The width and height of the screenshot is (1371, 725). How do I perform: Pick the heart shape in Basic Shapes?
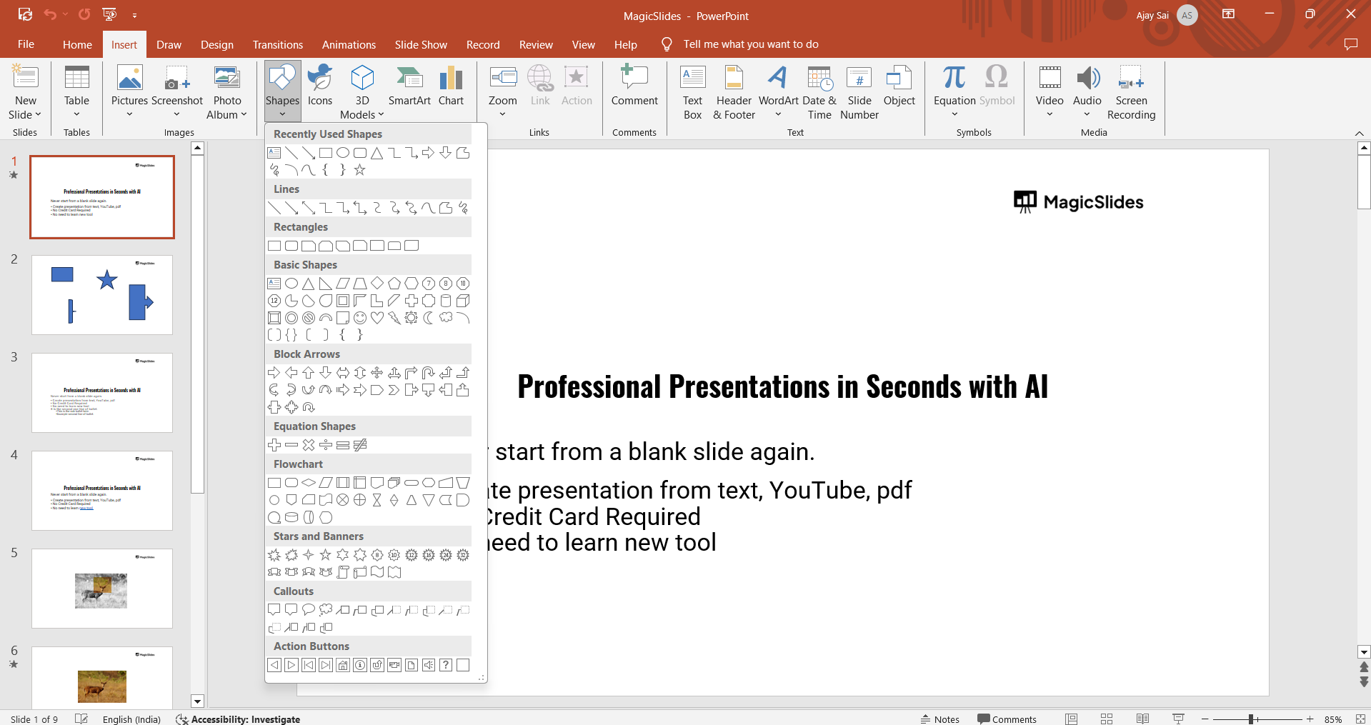click(377, 318)
